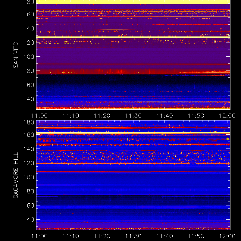The width and height of the screenshot is (241, 241).
Task: Select the 60 tick label on San Vito plot
Action: (x=31, y=85)
